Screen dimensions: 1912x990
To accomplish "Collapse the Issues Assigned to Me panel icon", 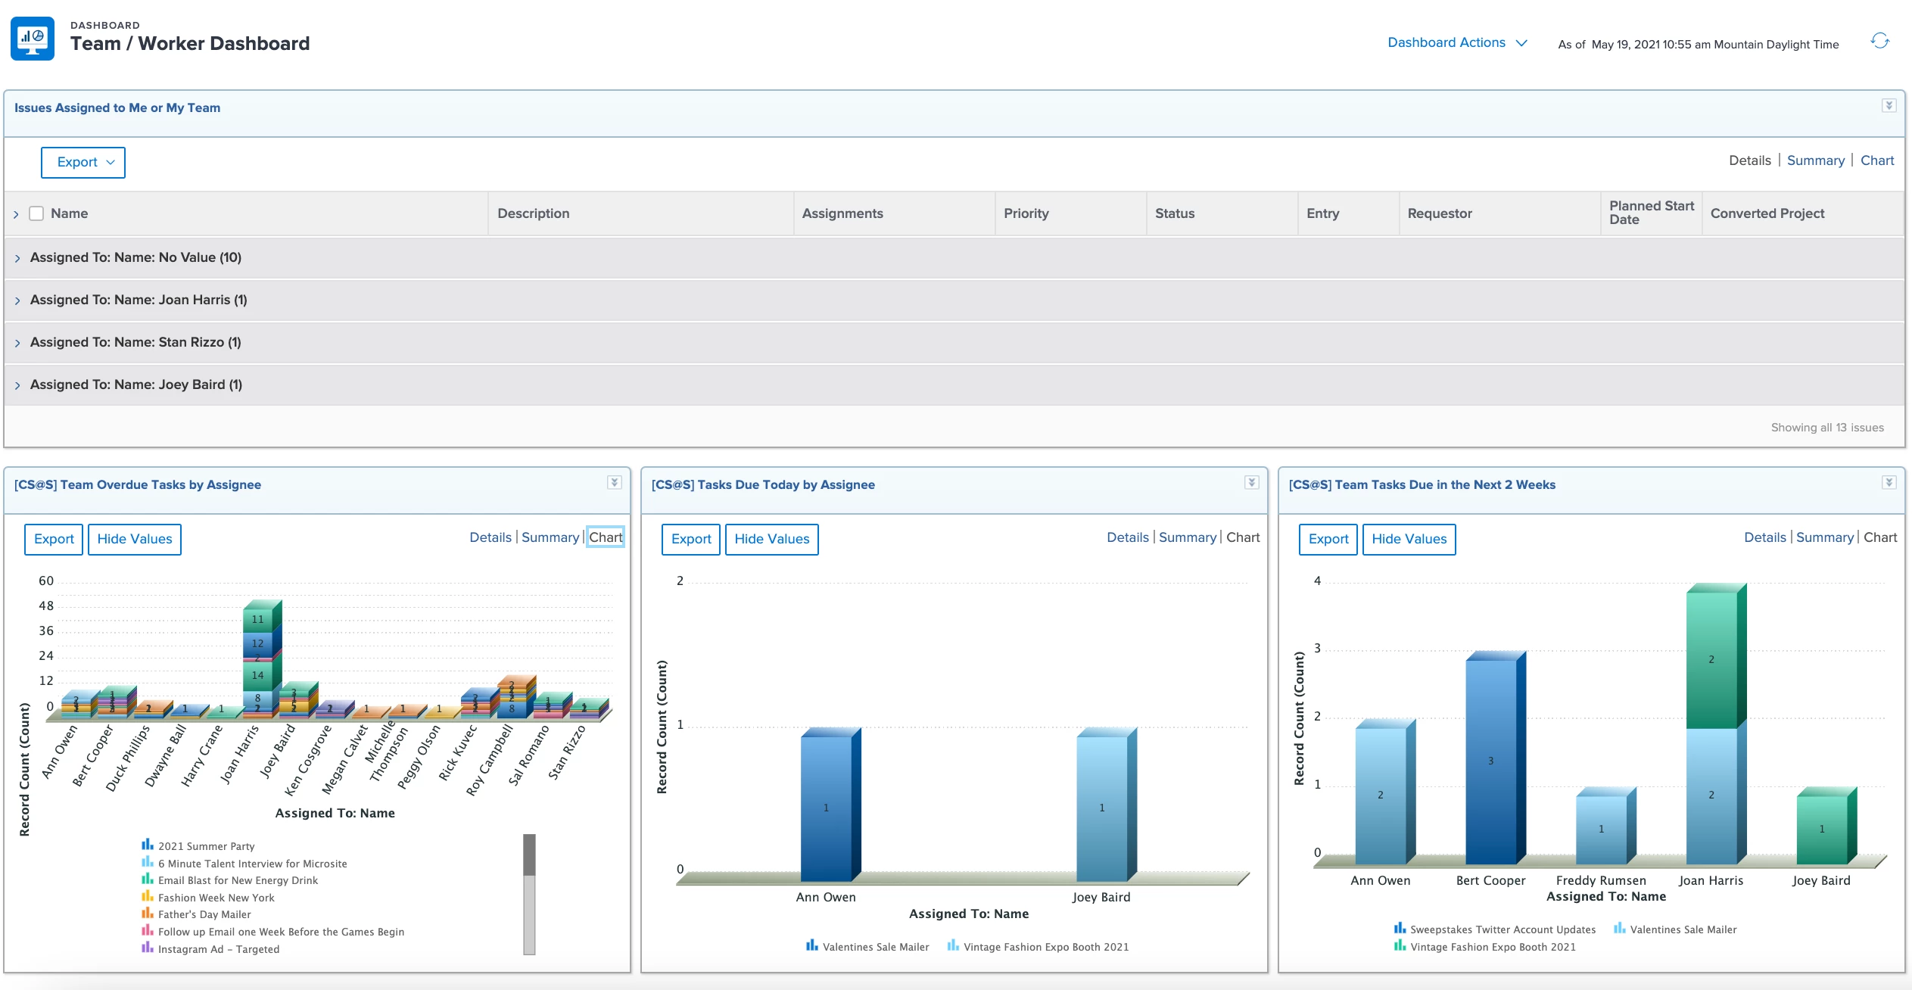I will point(1889,106).
